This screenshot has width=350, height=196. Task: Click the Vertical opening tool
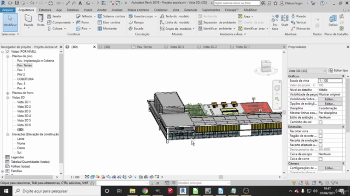click(x=299, y=22)
